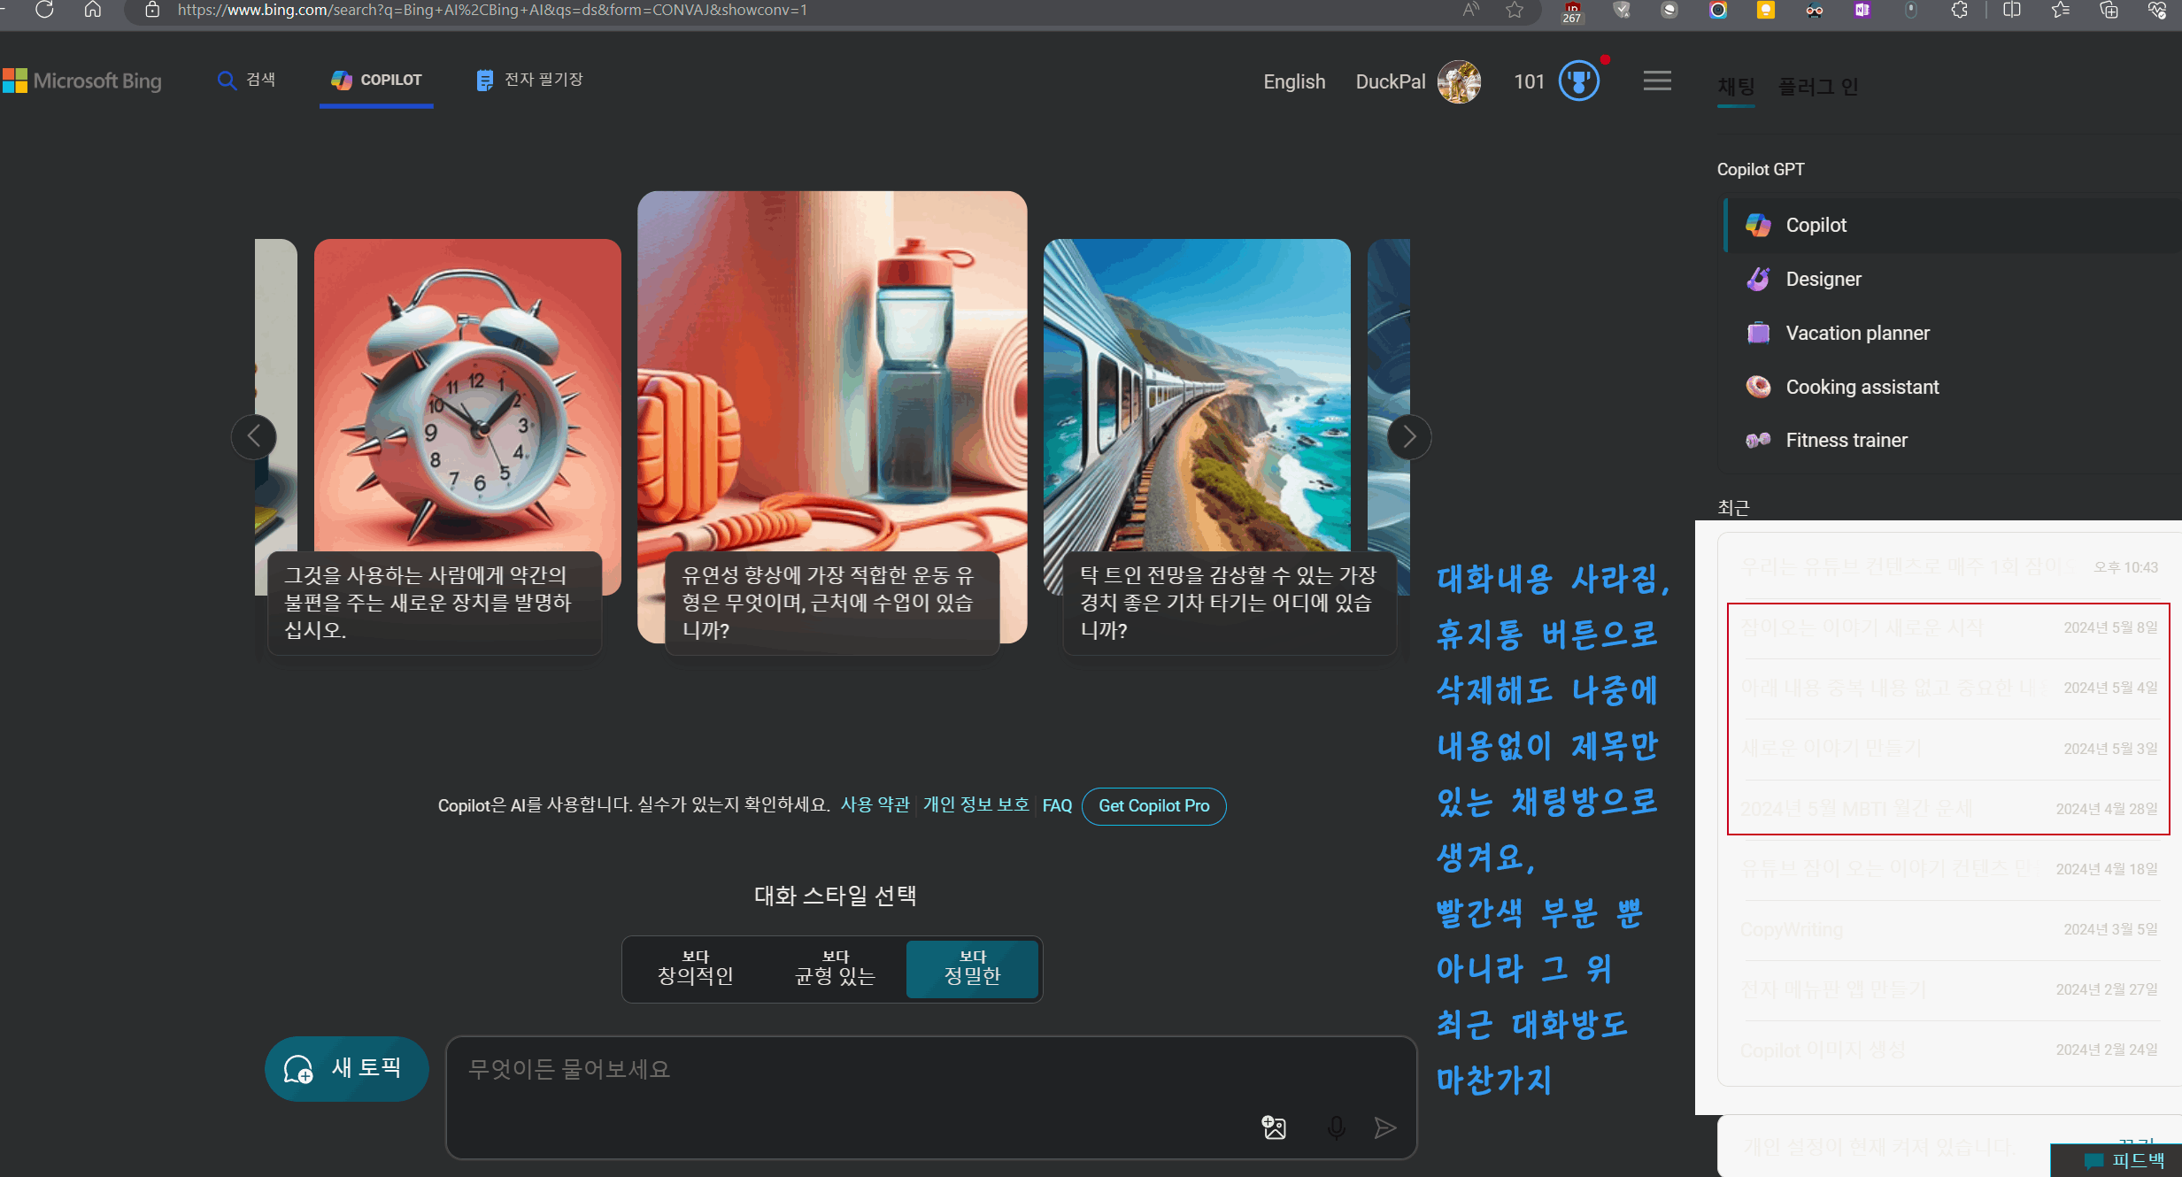
Task: Select the Designer GPT
Action: (x=1952, y=279)
